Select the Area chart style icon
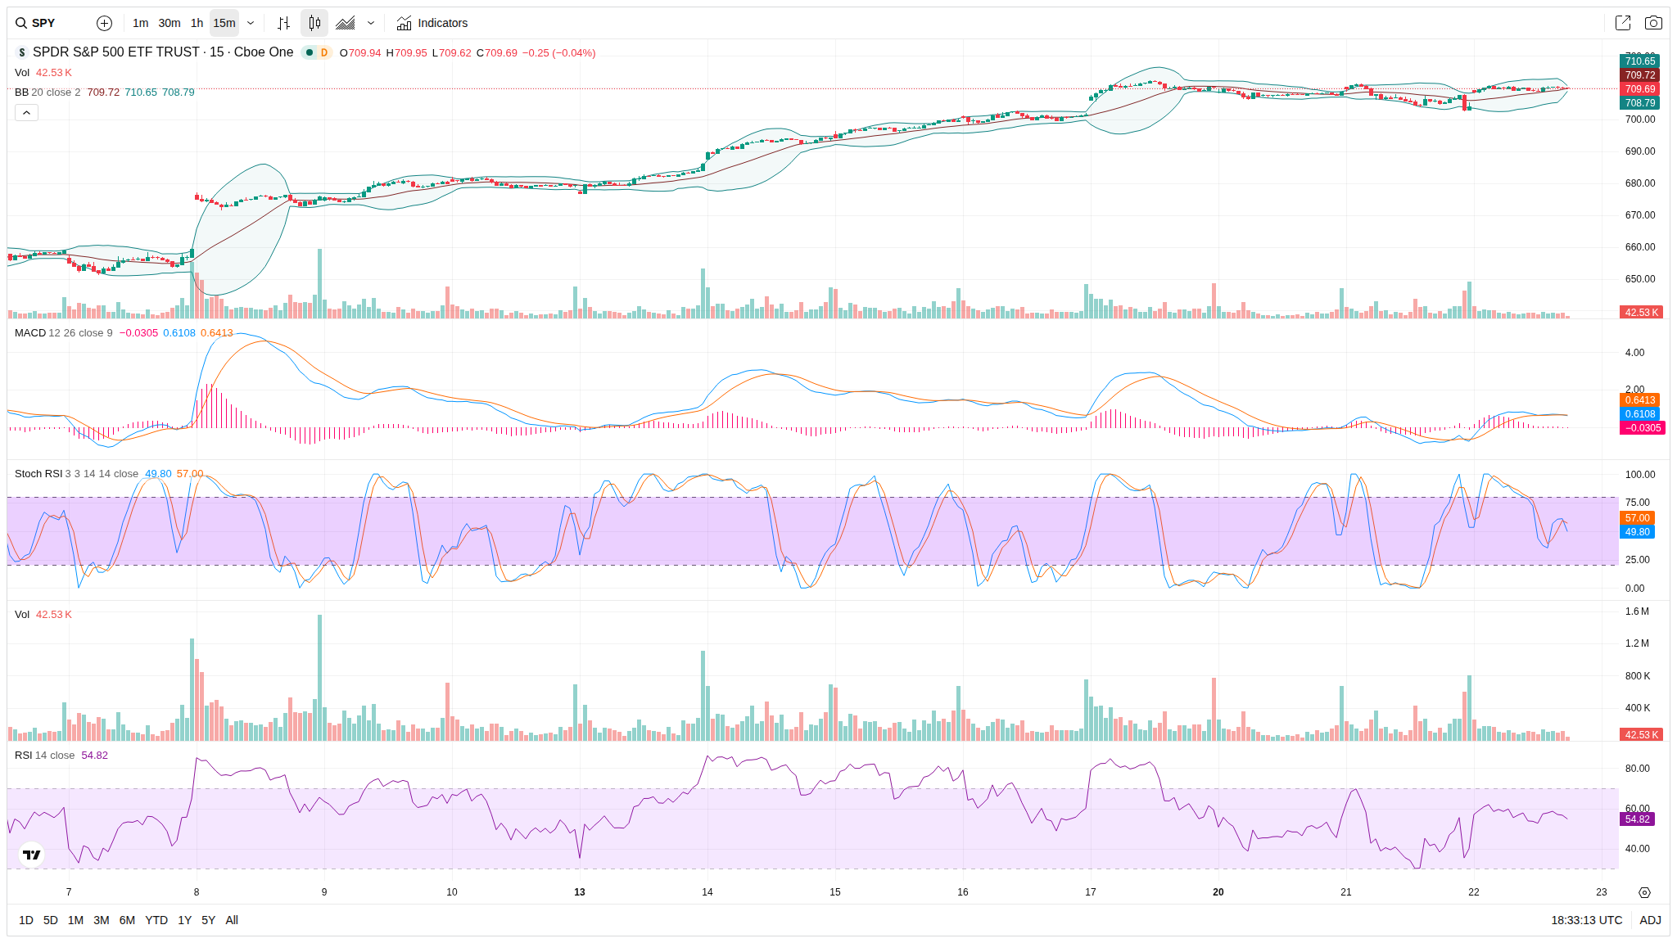 (x=346, y=23)
